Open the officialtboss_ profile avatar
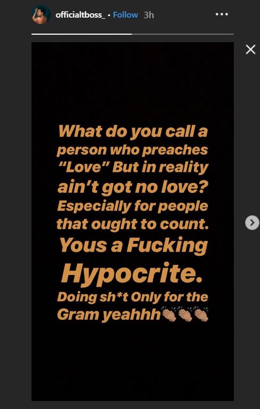 click(41, 14)
